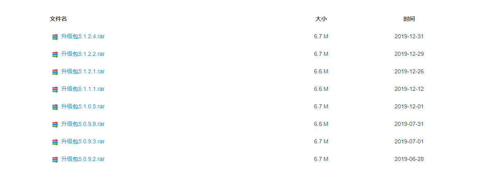Open the 升级包5.1.2.2.rar link
This screenshot has height=187, width=497.
tap(83, 54)
